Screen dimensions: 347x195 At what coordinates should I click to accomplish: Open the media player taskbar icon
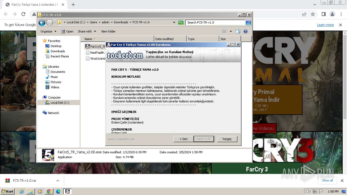40,191
